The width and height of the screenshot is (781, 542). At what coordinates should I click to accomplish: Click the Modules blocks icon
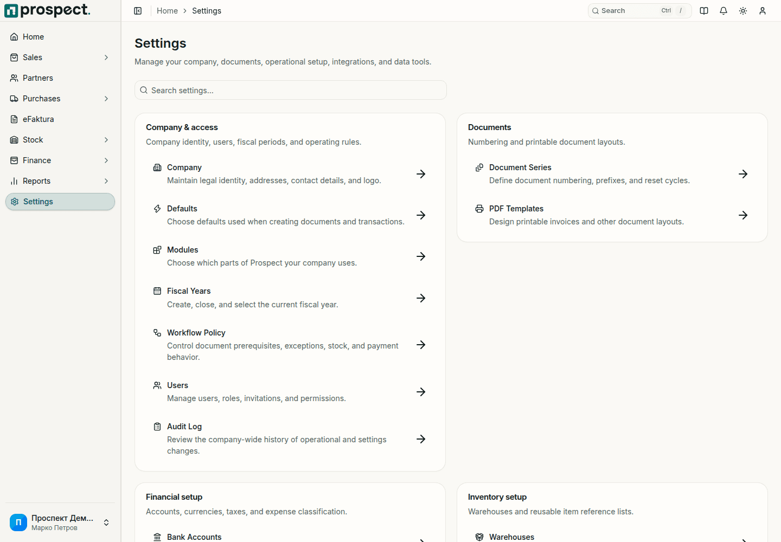pos(157,250)
